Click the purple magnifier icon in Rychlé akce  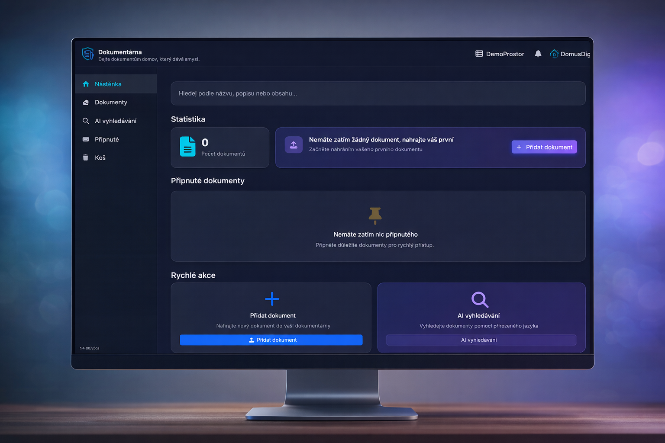(x=479, y=299)
